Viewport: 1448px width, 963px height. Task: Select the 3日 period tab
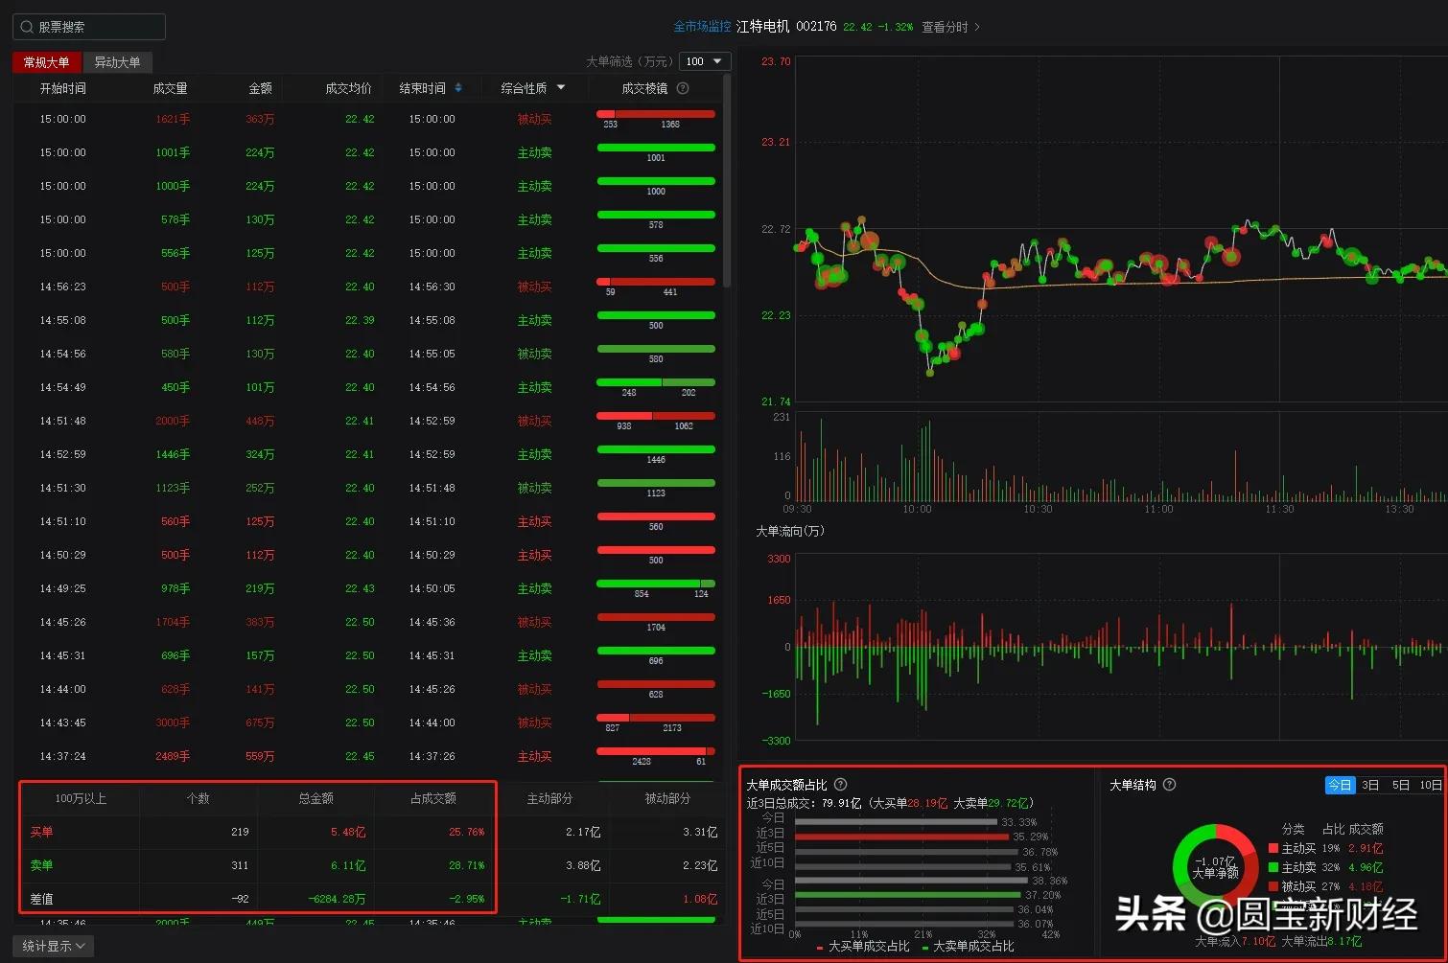(1370, 785)
